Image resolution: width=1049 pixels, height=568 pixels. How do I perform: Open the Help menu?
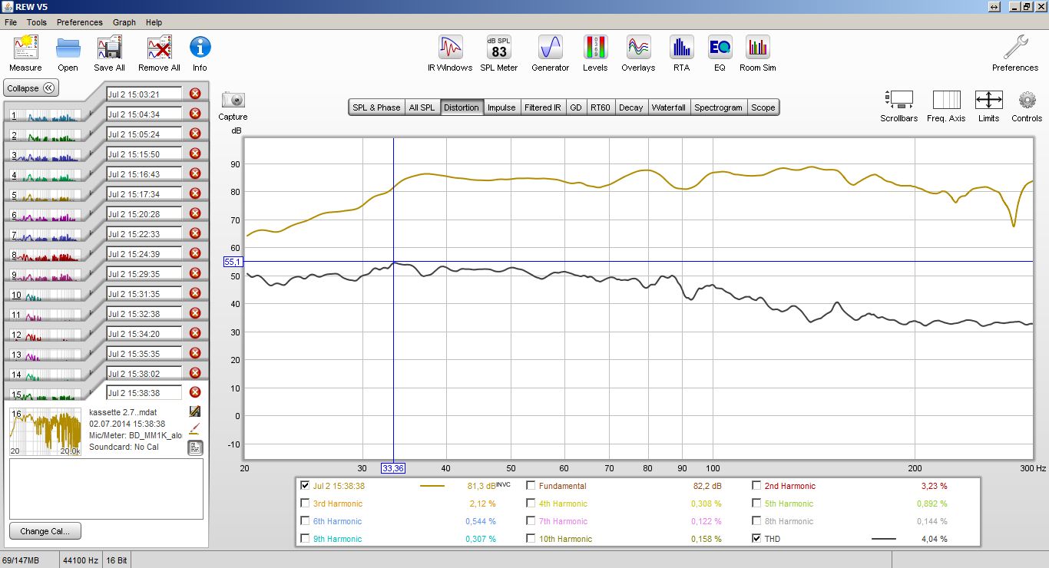[154, 22]
